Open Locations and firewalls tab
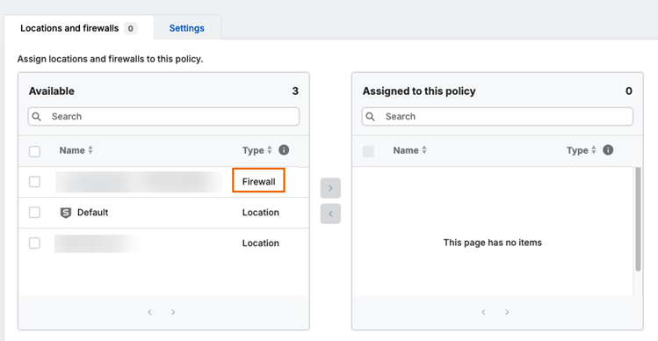Viewport: 658px width, 341px height. tap(79, 28)
